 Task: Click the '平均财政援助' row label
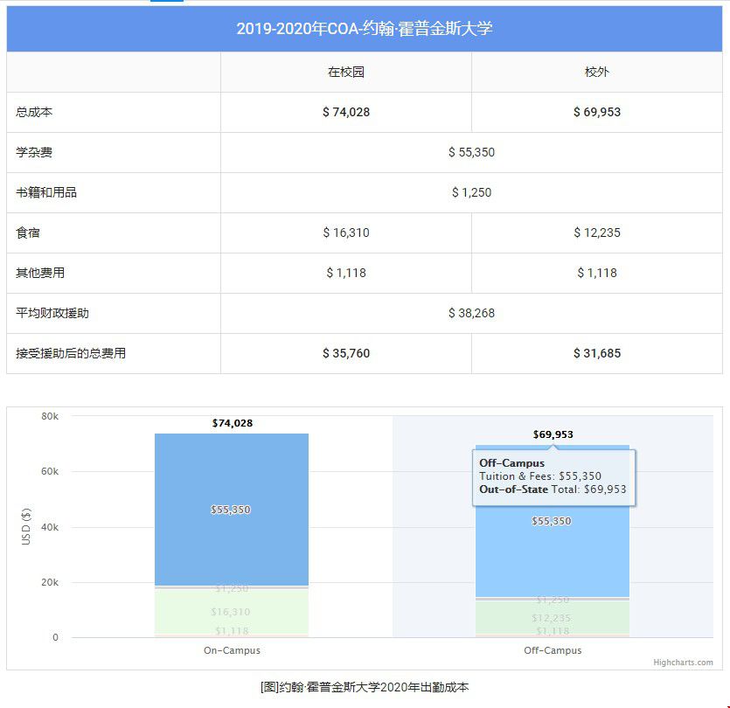(x=52, y=313)
